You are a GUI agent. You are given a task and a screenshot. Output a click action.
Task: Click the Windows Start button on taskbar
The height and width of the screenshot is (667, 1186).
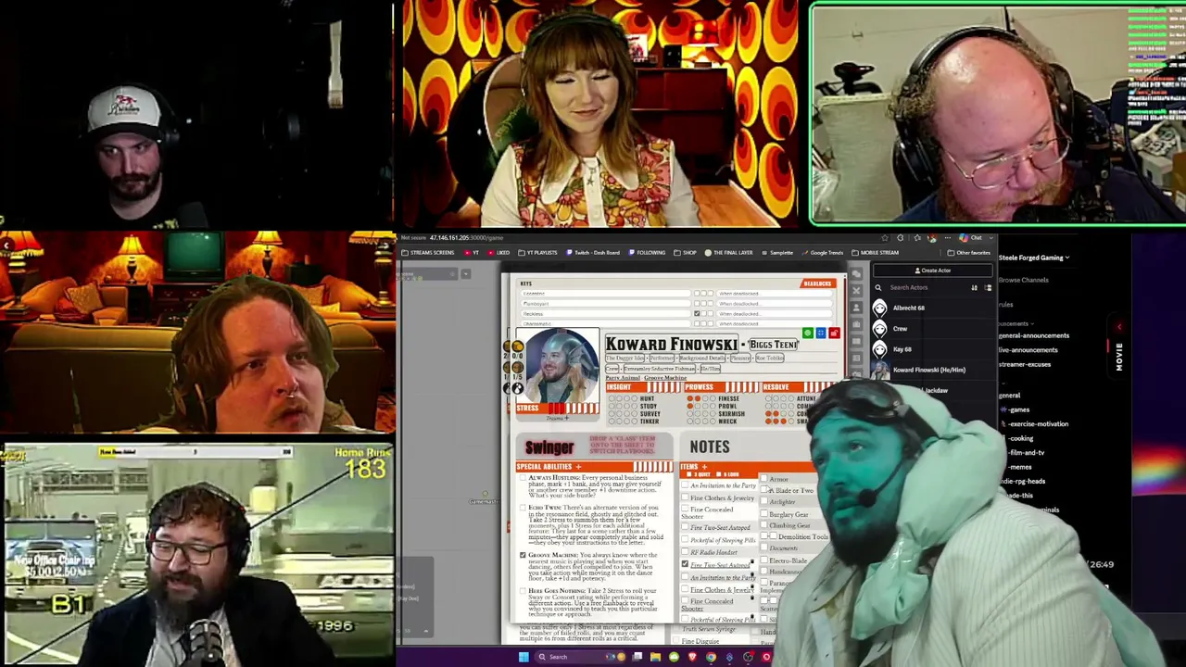524,657
